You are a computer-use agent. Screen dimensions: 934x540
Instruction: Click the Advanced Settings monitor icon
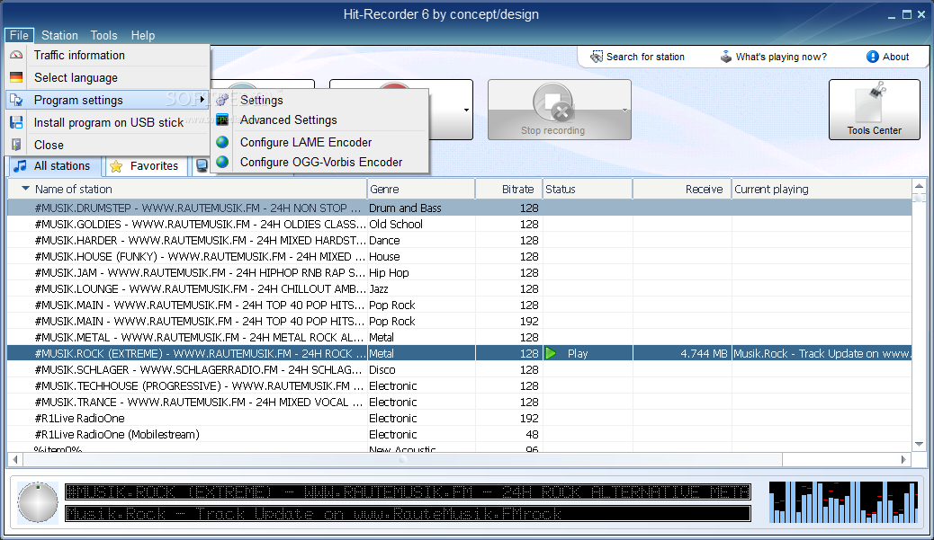tap(222, 120)
